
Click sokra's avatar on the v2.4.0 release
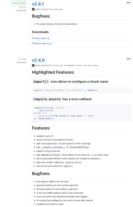pos(33,65)
